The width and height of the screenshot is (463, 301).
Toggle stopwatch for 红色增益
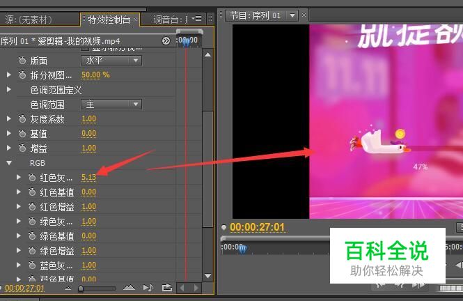[x=32, y=207]
